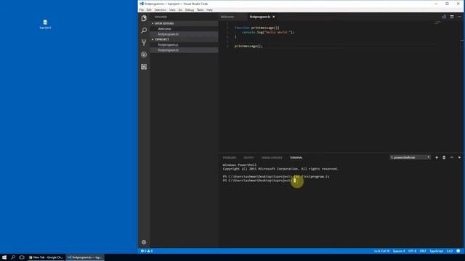
Task: Close the firstprogram.ts editor tab
Action: [x=273, y=17]
